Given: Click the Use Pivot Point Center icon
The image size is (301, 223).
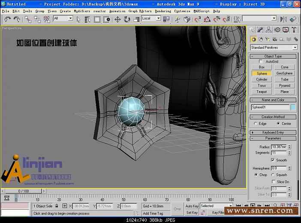Looking at the screenshot, I should [x=166, y=19].
